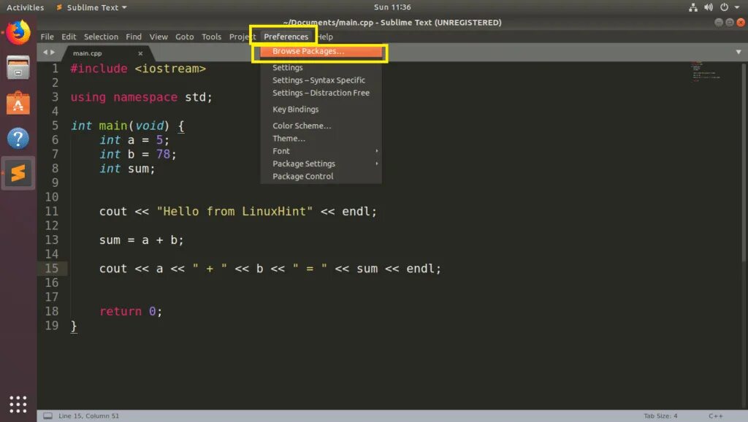Open the tab list dropdown arrow
This screenshot has height=422, width=748.
[738, 52]
